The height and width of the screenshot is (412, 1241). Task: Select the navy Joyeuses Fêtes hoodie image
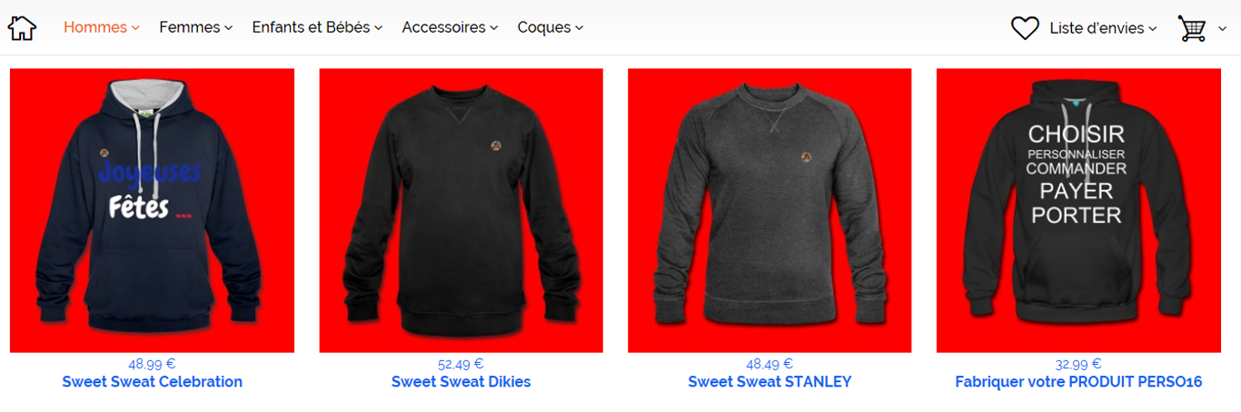(152, 211)
